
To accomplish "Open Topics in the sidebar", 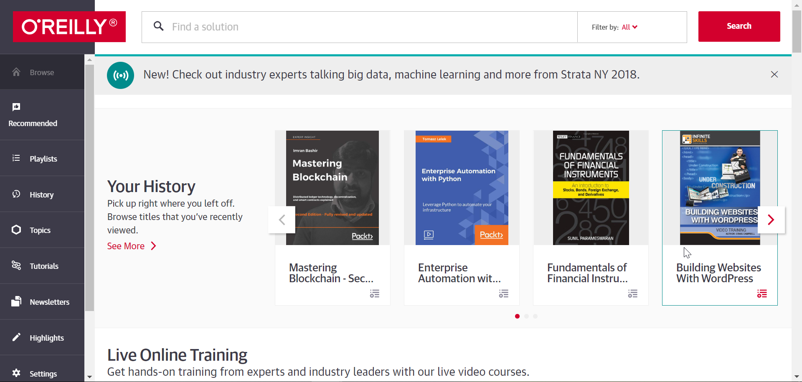I will 42,230.
